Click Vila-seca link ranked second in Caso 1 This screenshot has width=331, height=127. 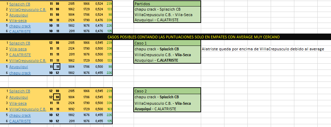coord(18,49)
